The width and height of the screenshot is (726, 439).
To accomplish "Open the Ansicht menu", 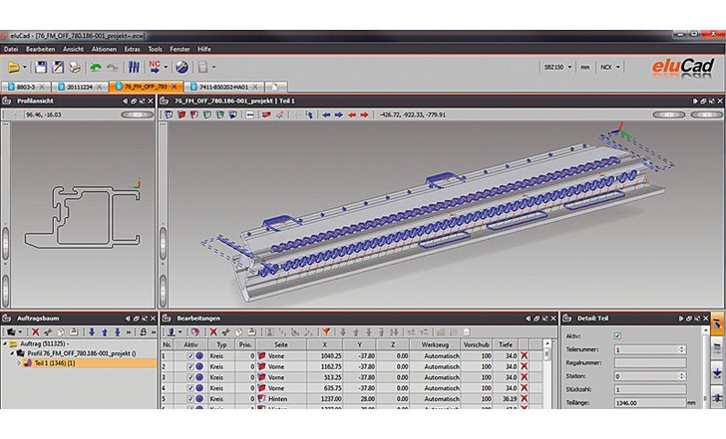I will coord(73,49).
